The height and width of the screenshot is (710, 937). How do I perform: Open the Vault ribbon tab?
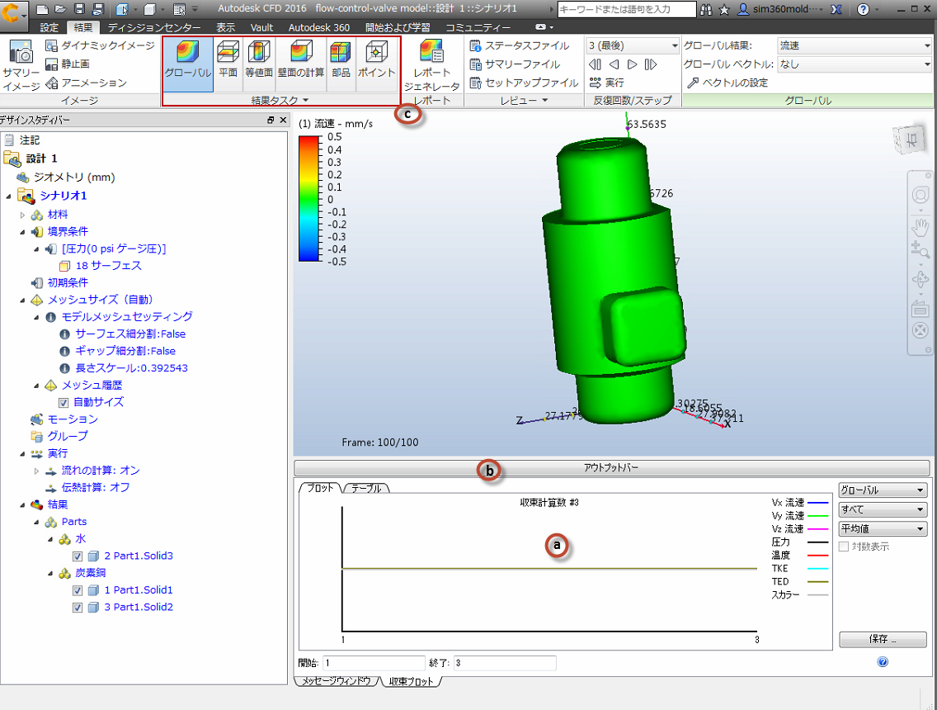coord(261,27)
